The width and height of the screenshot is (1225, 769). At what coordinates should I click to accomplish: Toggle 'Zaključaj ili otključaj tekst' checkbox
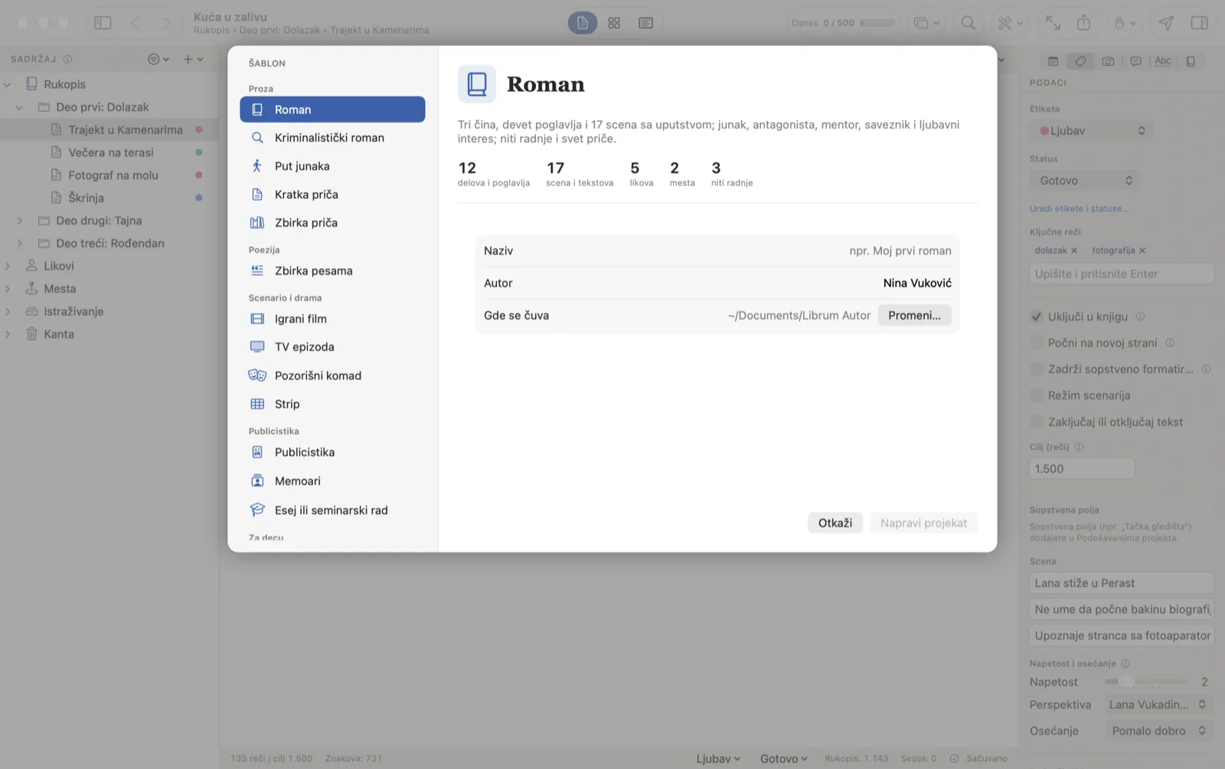tap(1037, 422)
